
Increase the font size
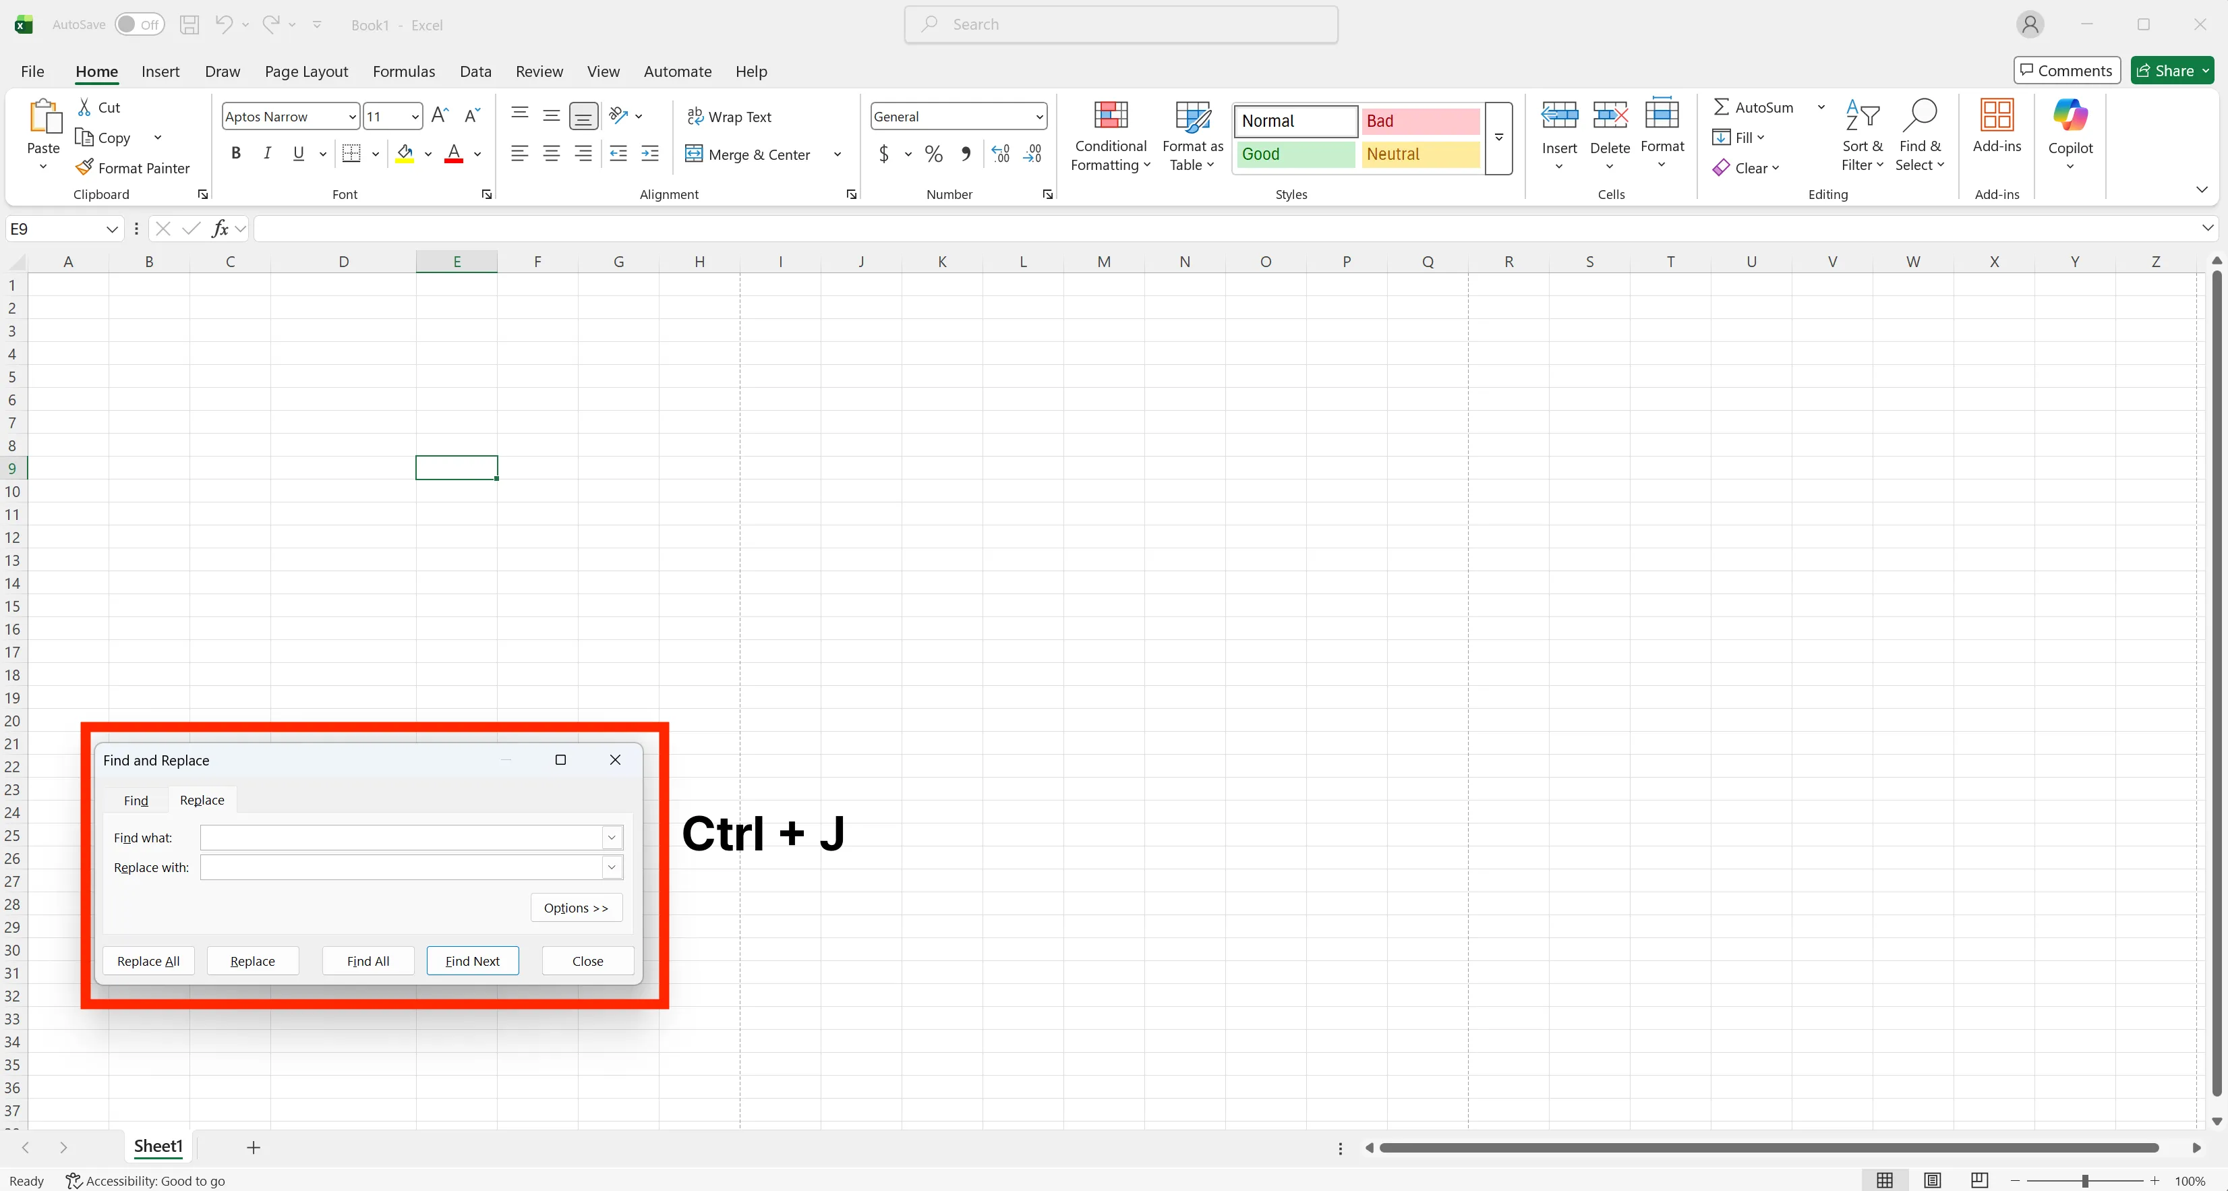pos(438,115)
